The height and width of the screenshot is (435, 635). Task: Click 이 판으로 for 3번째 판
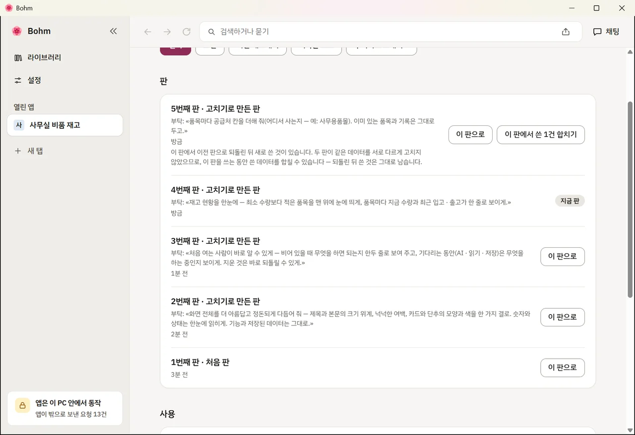tap(563, 257)
